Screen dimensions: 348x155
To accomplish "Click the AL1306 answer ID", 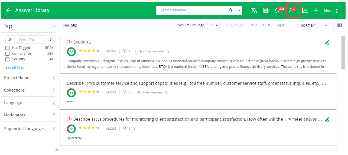I will pyautogui.click(x=111, y=51).
